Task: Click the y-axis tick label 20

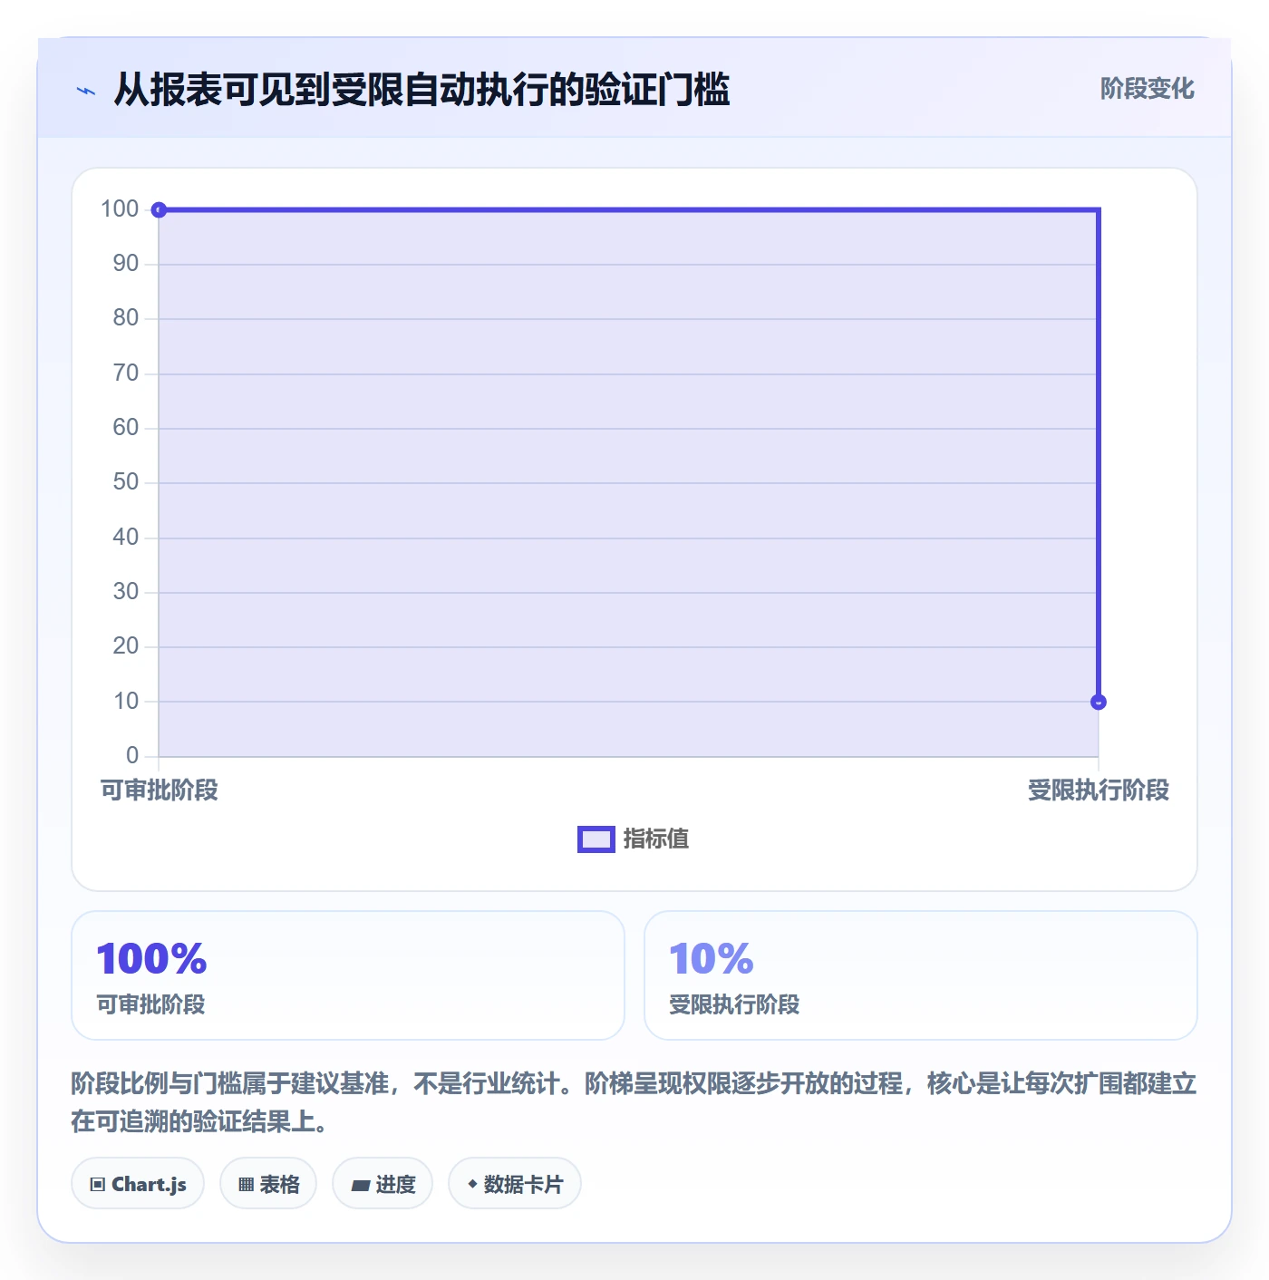Action: pyautogui.click(x=126, y=646)
